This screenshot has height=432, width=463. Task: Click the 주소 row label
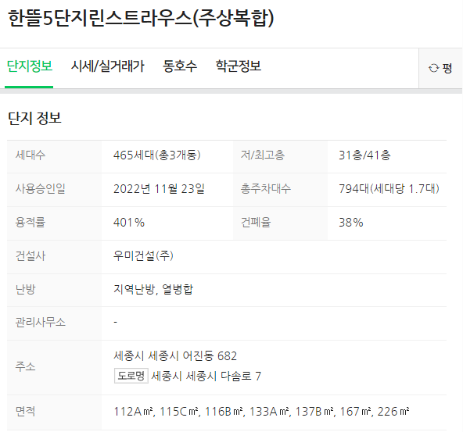(x=25, y=366)
